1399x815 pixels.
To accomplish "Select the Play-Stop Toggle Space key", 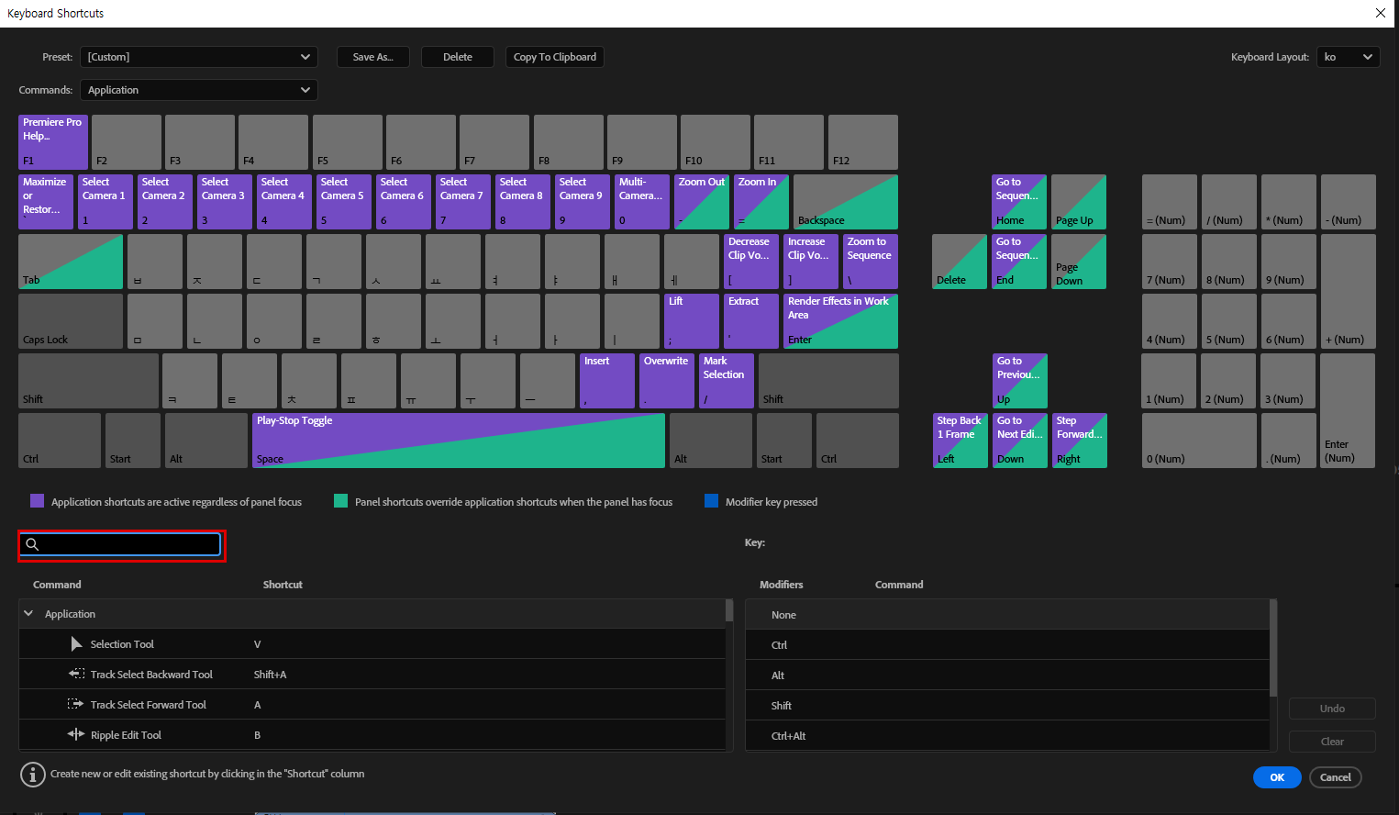I will (x=459, y=441).
